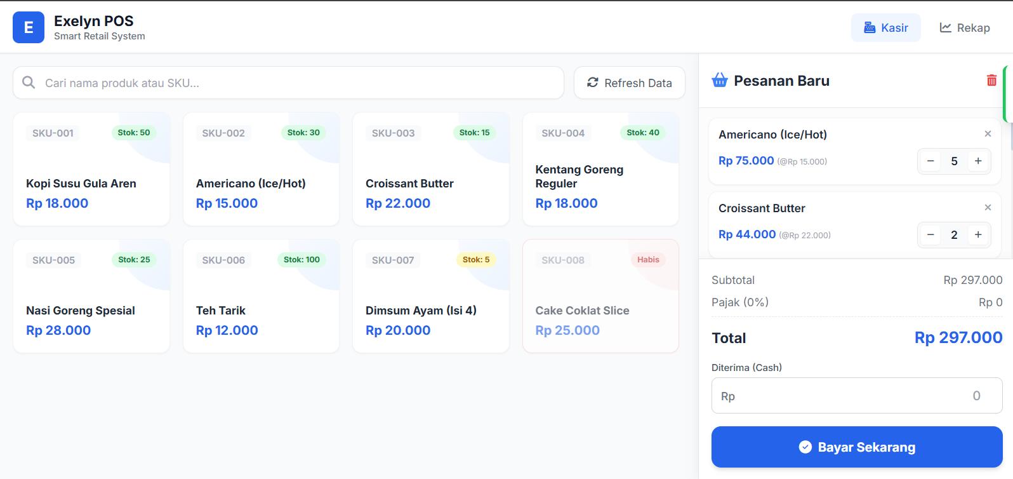
Task: Click the SKU-005 label
Action: tap(53, 260)
